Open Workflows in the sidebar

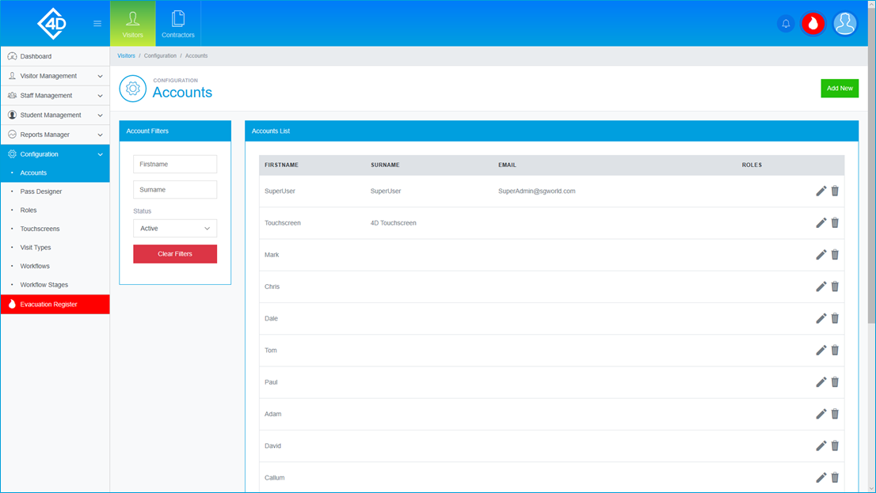55,266
